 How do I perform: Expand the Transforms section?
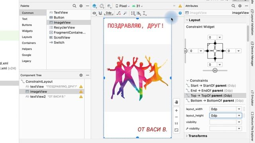(187, 136)
